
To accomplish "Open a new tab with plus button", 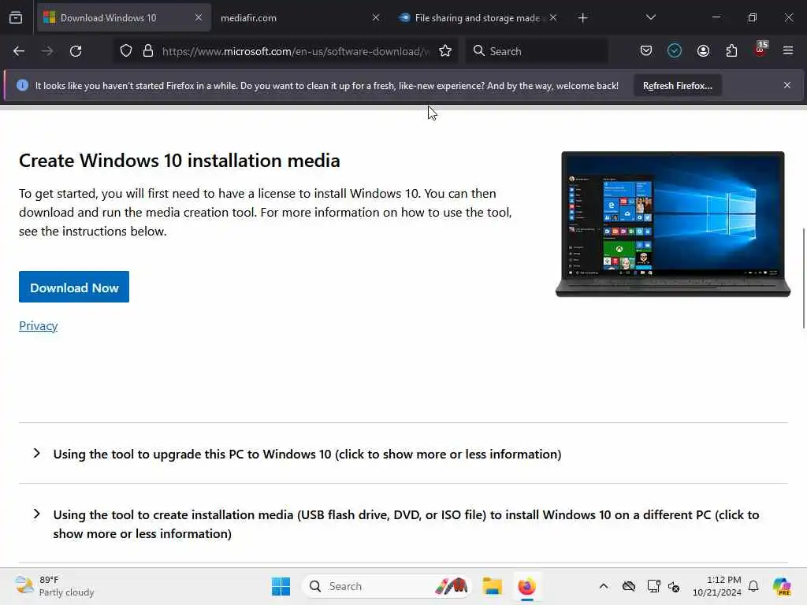I will pyautogui.click(x=582, y=18).
